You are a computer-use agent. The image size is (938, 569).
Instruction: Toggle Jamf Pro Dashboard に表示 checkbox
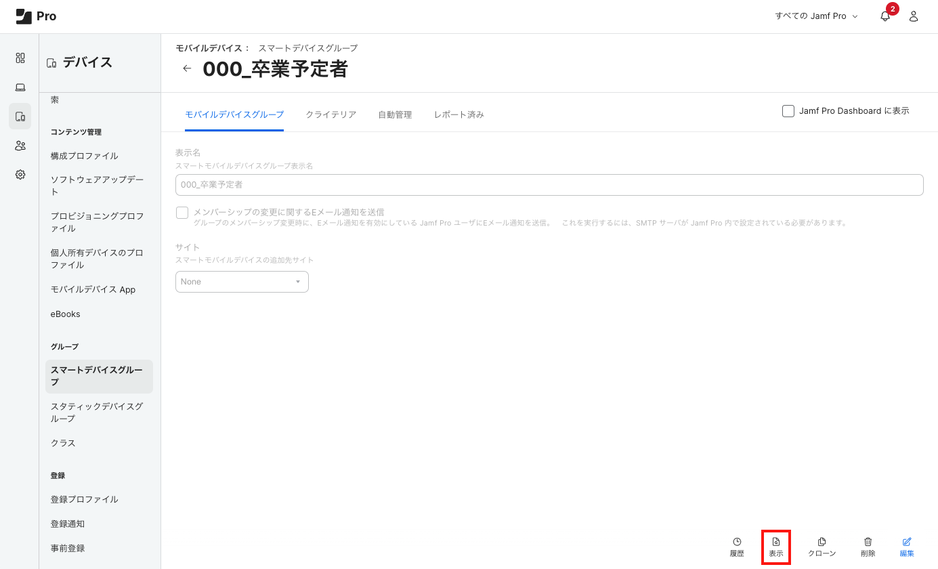click(x=788, y=111)
